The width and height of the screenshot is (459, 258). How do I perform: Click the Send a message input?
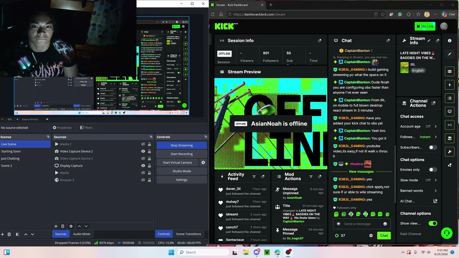pyautogui.click(x=361, y=224)
